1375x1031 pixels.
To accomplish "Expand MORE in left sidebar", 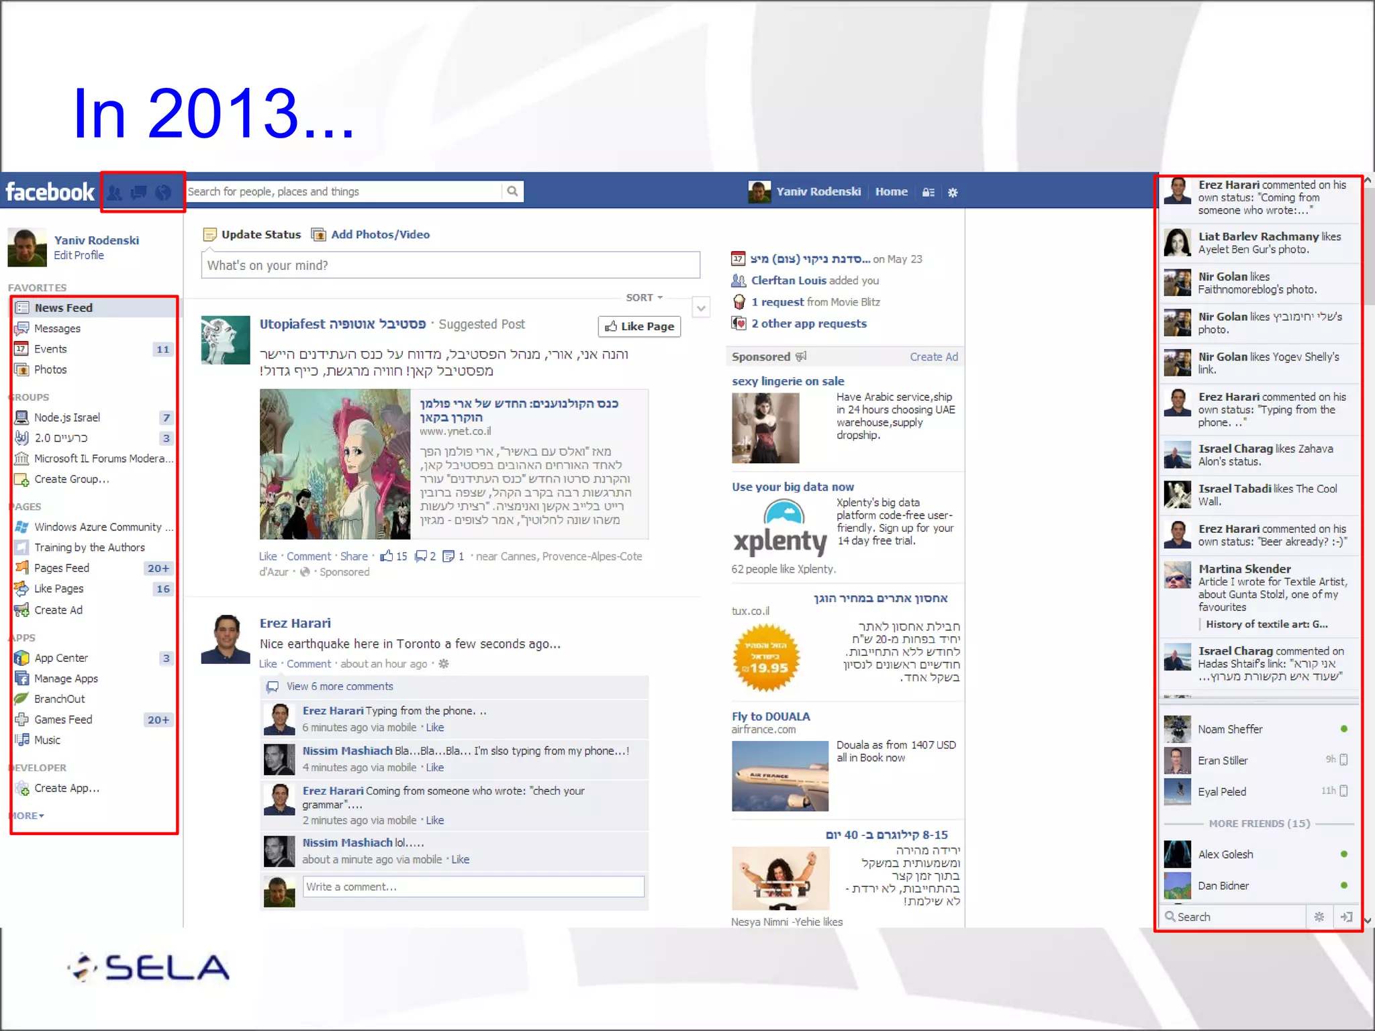I will point(27,816).
